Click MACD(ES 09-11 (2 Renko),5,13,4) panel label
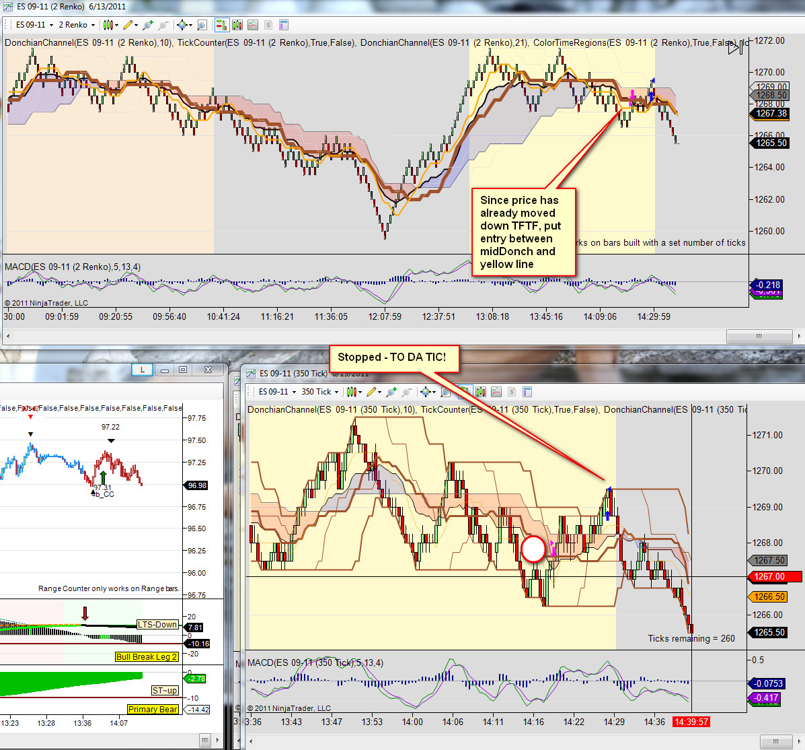Image resolution: width=805 pixels, height=750 pixels. point(73,267)
